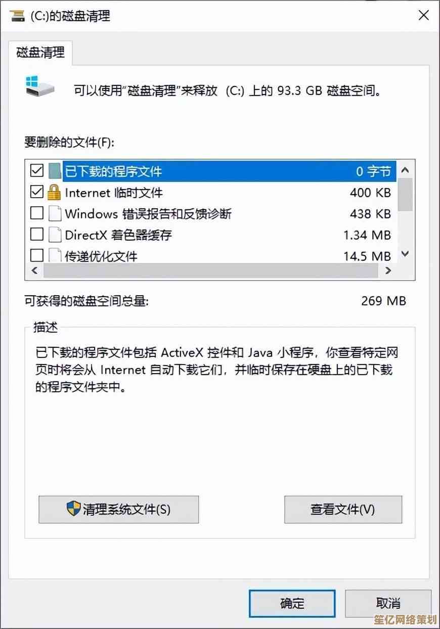
Task: Uncheck the 已下载的程序文件 checkbox
Action: click(x=37, y=171)
